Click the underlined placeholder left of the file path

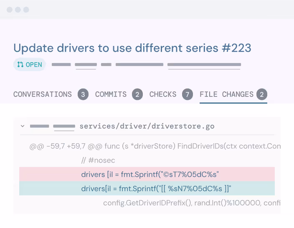click(64, 126)
